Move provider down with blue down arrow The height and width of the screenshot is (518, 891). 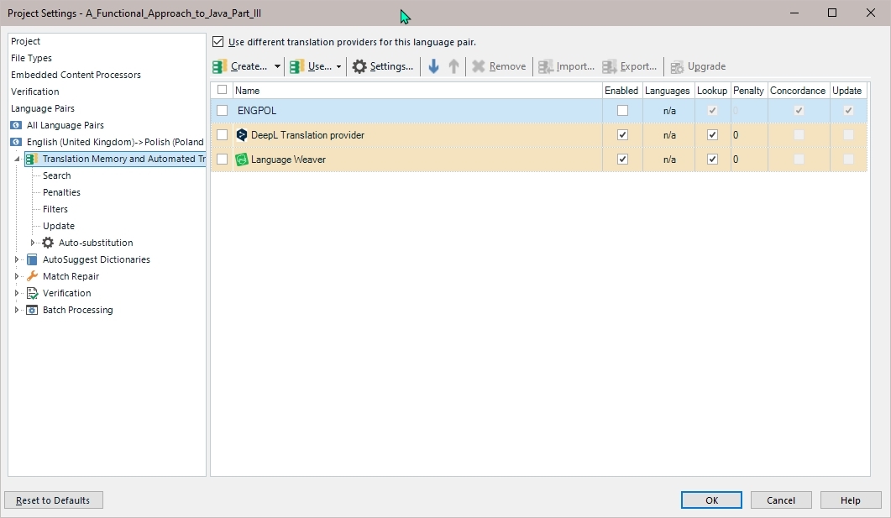433,66
